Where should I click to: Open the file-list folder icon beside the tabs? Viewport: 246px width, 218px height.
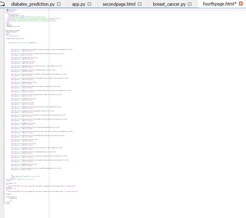2,4
